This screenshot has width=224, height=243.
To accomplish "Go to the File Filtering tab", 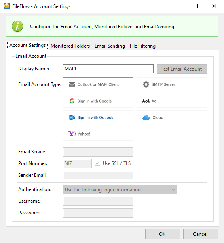I will coord(142,46).
